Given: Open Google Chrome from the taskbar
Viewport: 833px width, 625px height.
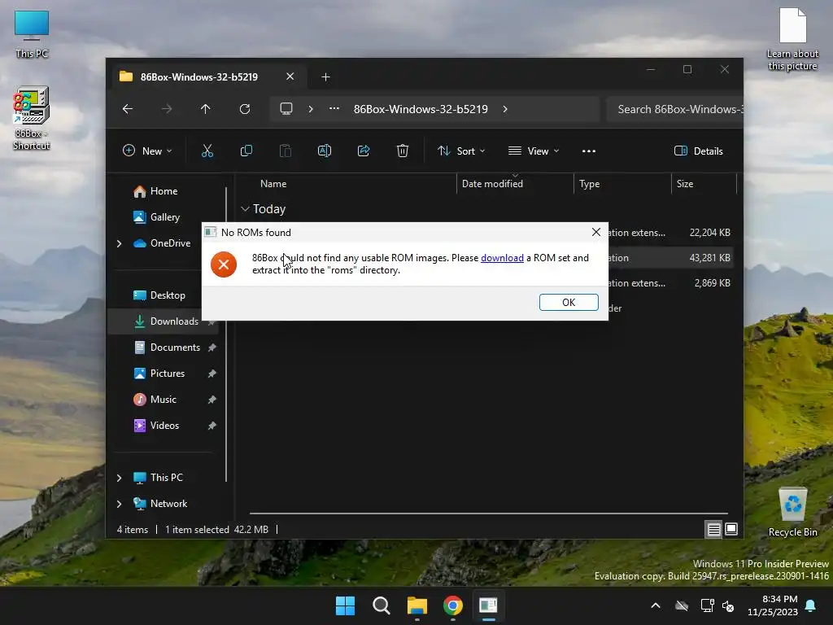Looking at the screenshot, I should pyautogui.click(x=452, y=605).
